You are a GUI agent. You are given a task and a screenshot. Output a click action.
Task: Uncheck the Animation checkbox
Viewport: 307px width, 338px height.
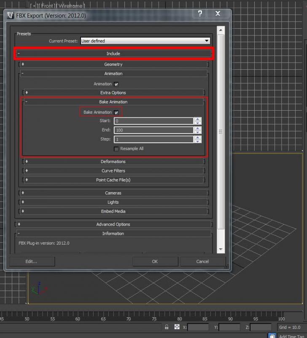116,84
